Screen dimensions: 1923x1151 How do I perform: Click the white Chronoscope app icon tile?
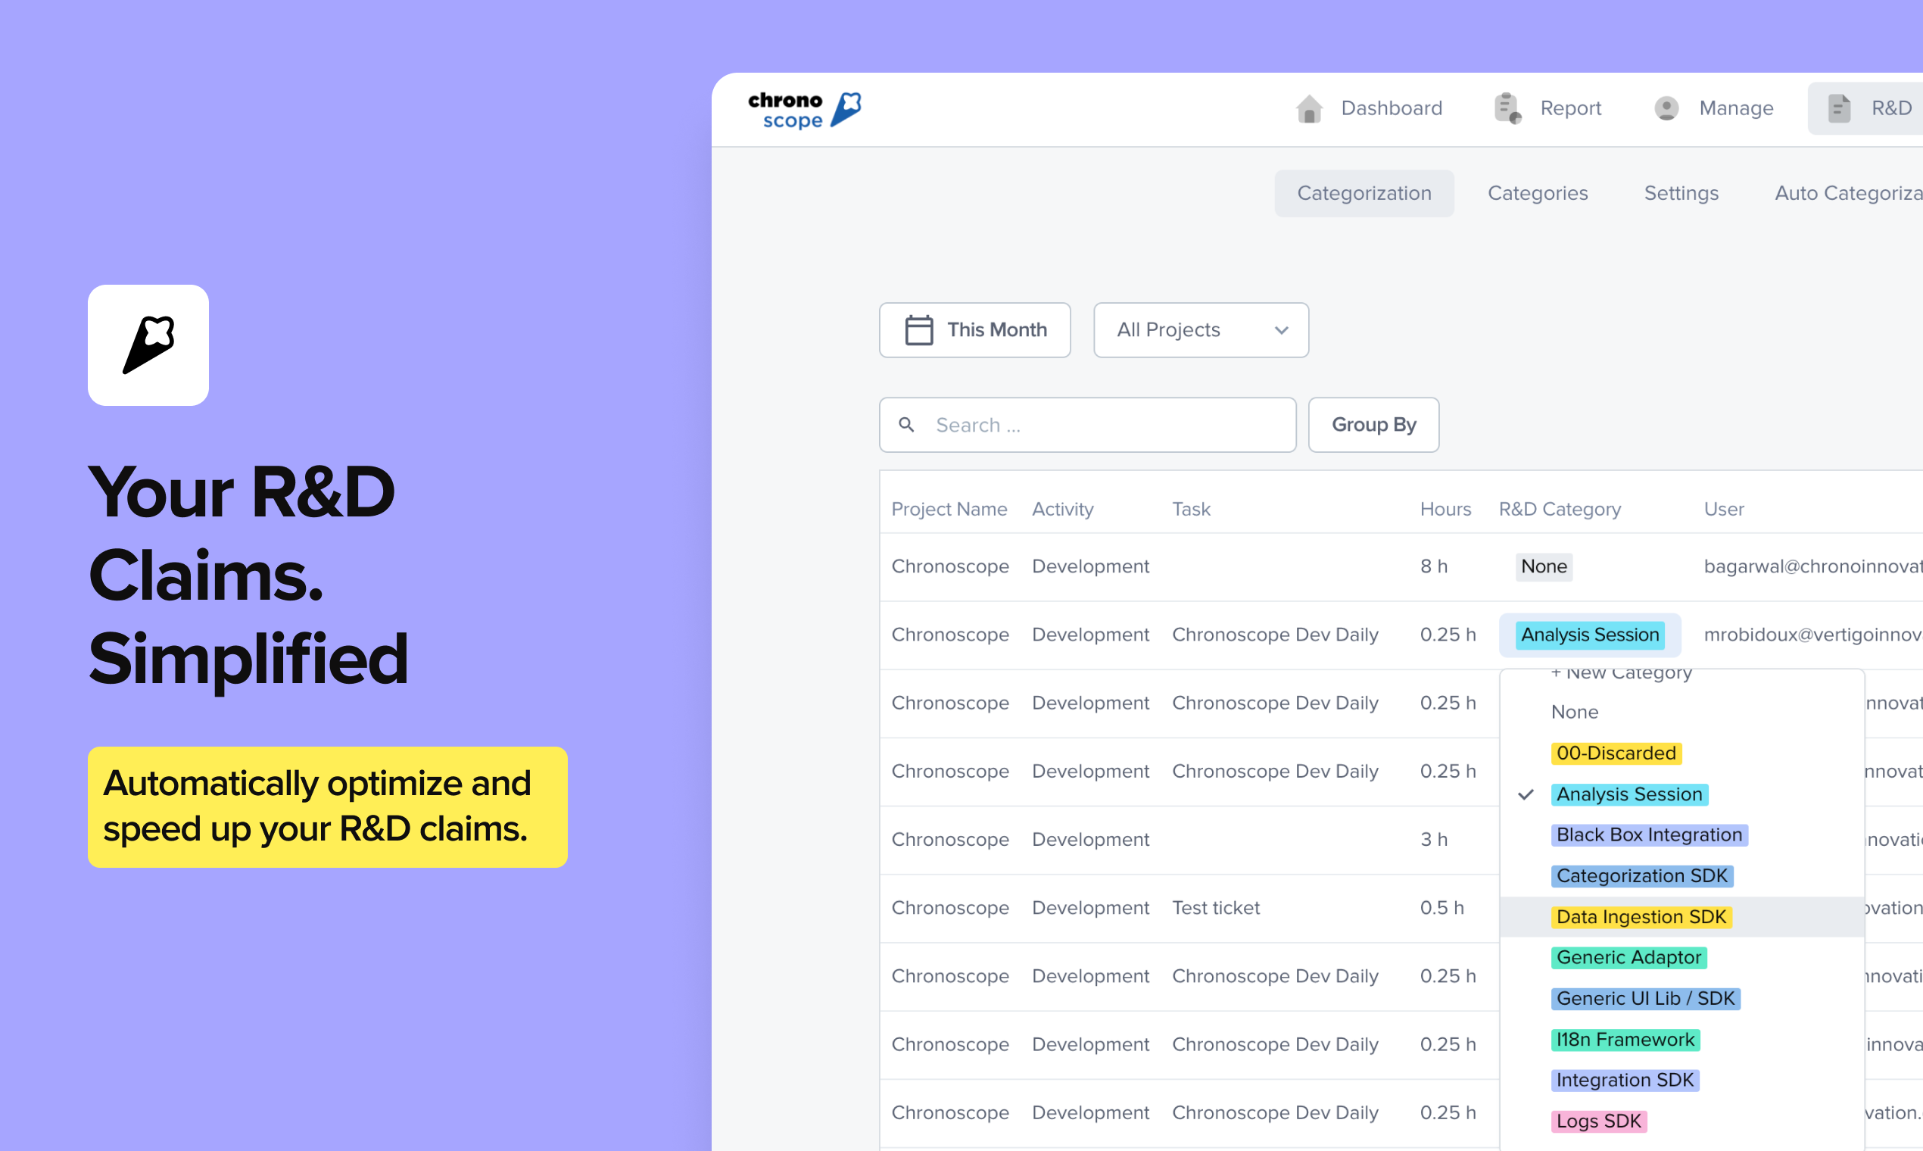(148, 345)
